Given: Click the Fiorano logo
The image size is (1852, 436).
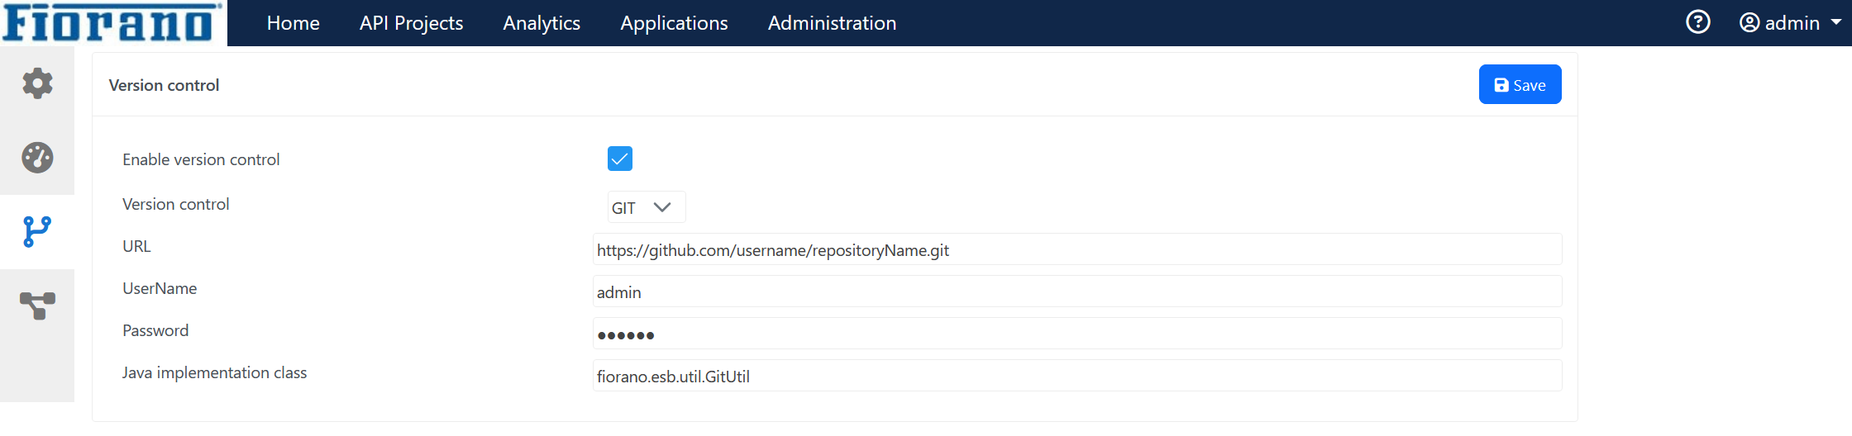Looking at the screenshot, I should click(x=112, y=22).
